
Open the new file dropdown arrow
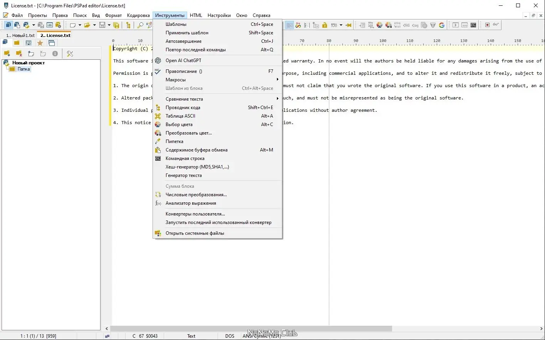tap(80, 25)
